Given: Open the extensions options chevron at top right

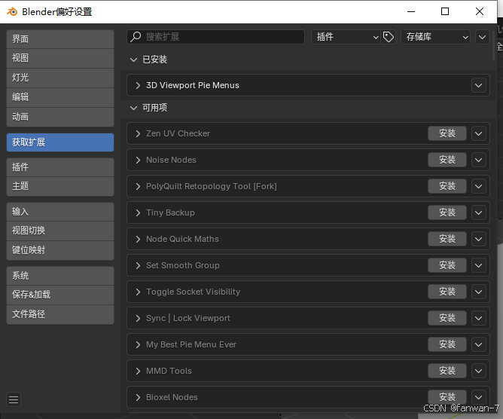Looking at the screenshot, I should pyautogui.click(x=482, y=37).
